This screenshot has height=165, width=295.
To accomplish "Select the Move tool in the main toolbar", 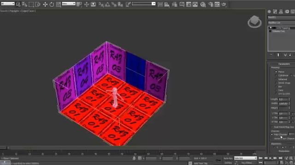I will click(x=45, y=4).
